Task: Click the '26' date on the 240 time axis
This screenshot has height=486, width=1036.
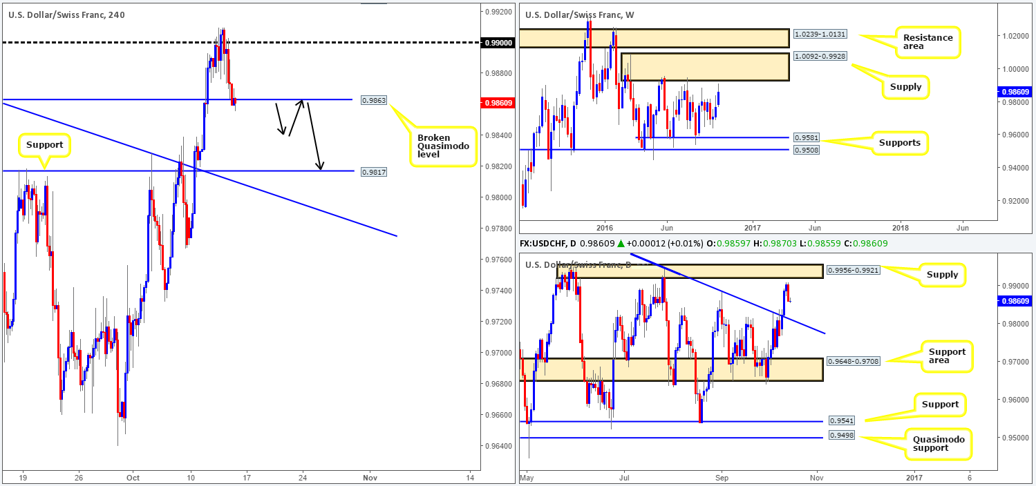Action: click(x=79, y=476)
